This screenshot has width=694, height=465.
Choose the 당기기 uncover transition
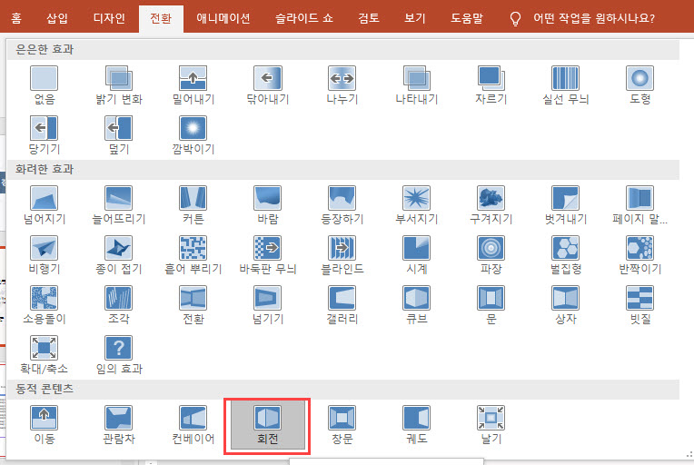pos(45,135)
